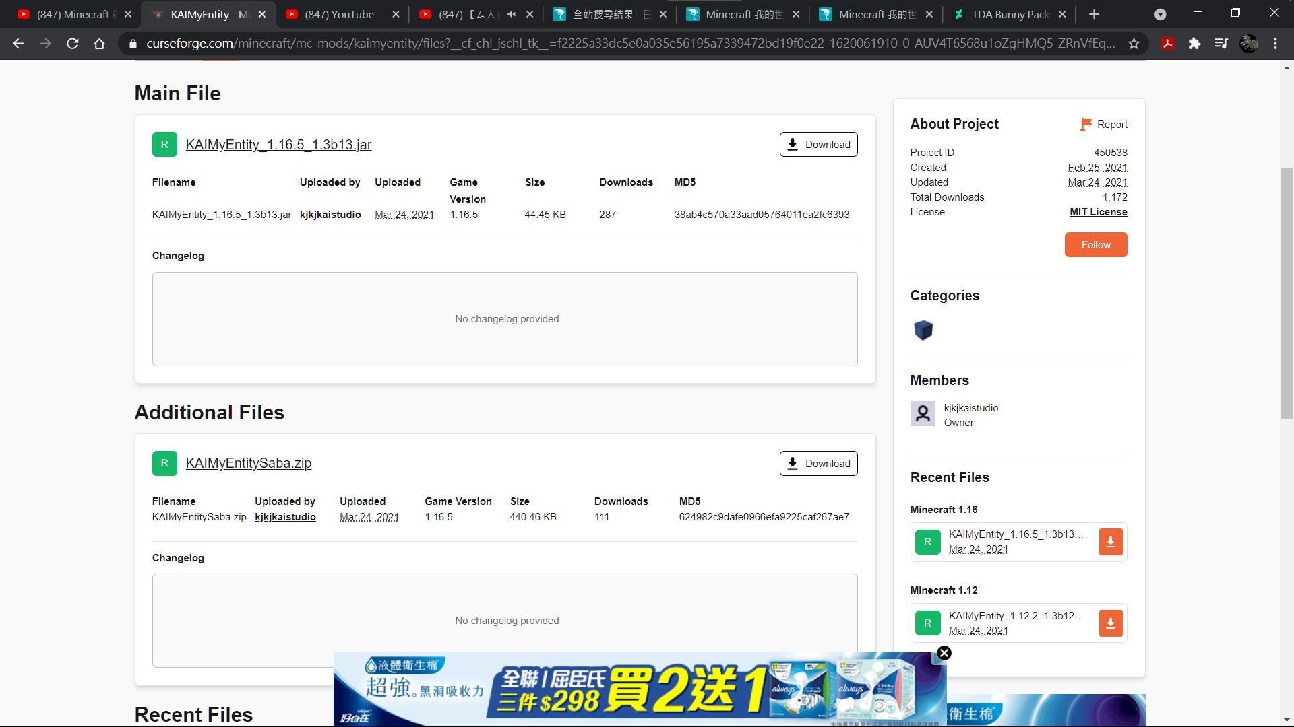Image resolution: width=1294 pixels, height=727 pixels.
Task: Go back to the previous page
Action: coord(18,44)
